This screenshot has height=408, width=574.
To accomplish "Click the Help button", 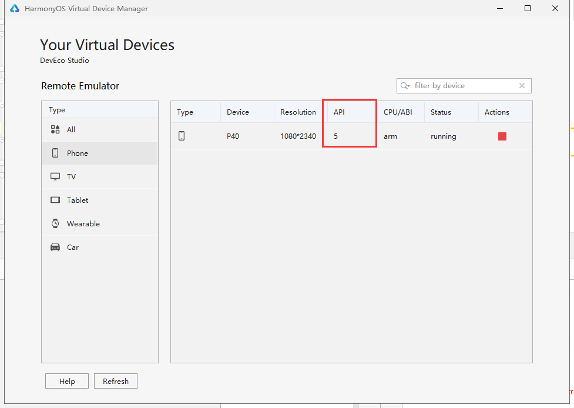I will 66,381.
